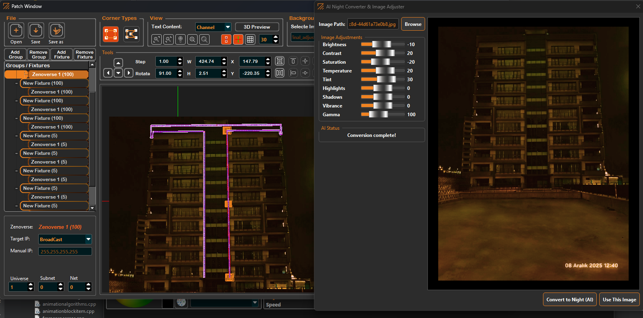Click the grid view icon

(x=250, y=39)
